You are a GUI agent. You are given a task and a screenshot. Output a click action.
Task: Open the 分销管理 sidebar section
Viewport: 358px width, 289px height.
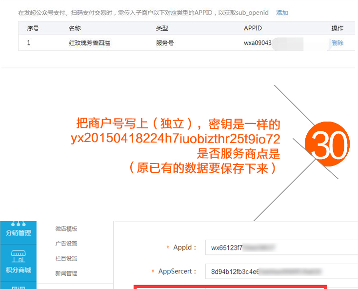click(18, 232)
